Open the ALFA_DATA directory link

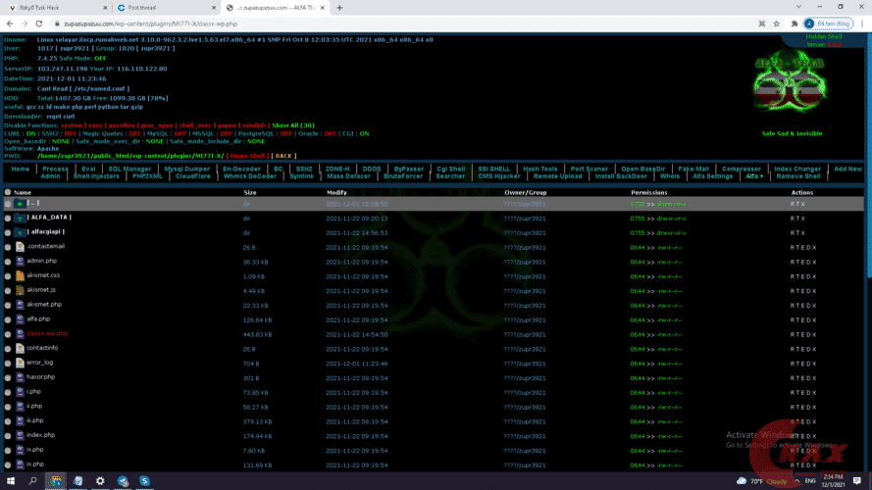(49, 218)
